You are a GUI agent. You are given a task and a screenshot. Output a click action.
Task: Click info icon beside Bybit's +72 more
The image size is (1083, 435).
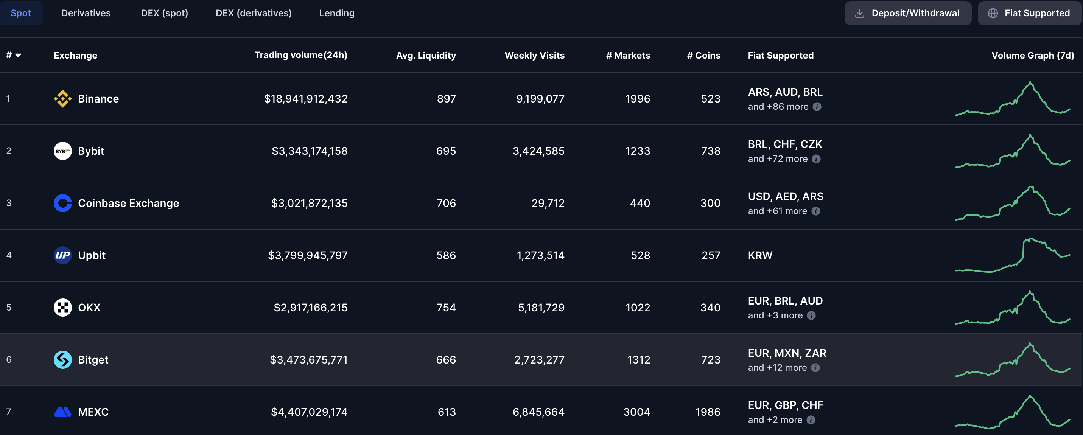(816, 159)
